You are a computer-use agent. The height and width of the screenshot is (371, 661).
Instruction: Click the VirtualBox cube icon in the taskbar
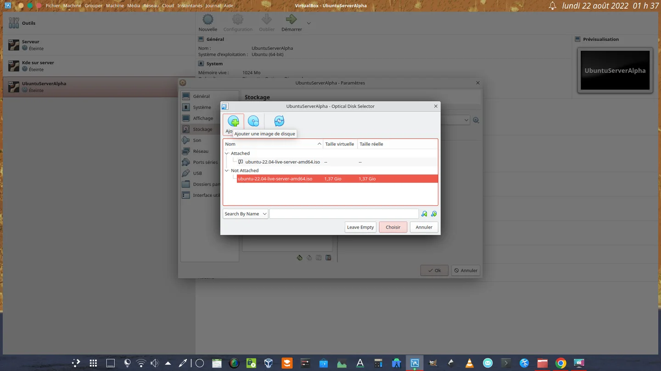[269, 363]
